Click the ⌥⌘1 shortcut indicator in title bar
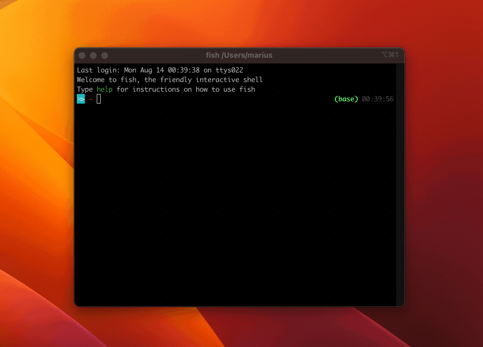Screen dimensions: 483x347 coord(390,55)
